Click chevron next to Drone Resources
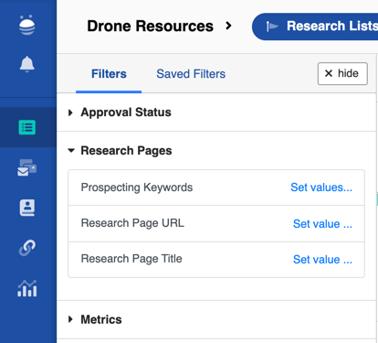Image resolution: width=378 pixels, height=343 pixels. click(x=228, y=26)
